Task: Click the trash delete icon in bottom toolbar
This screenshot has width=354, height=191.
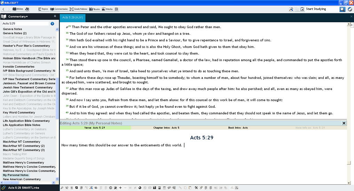Action: 159,188
